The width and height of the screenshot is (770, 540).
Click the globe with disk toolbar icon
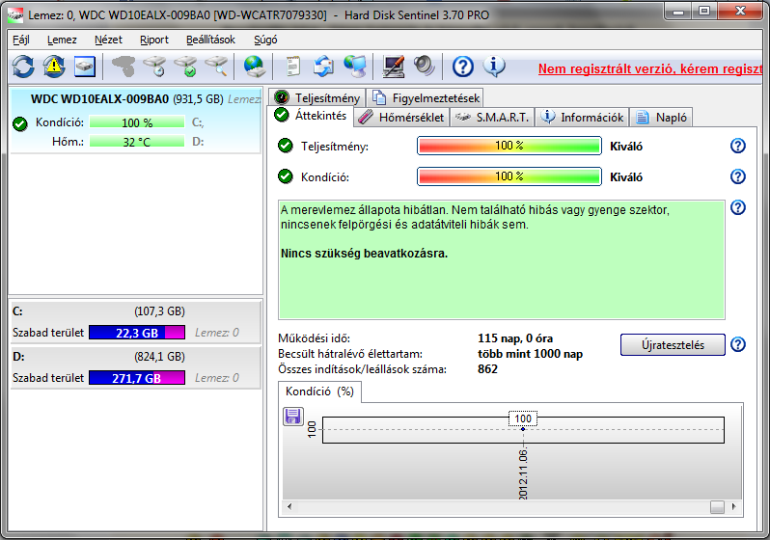point(254,67)
